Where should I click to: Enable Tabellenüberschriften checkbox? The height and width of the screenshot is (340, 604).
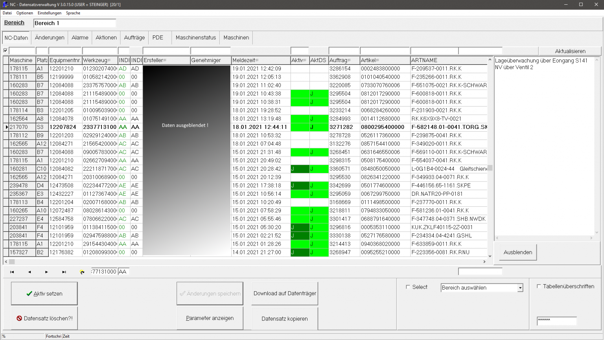pyautogui.click(x=539, y=286)
